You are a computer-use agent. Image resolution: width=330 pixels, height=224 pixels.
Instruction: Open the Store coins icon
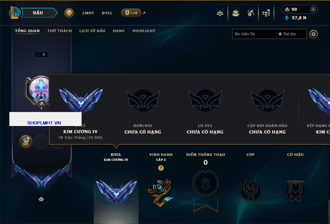(266, 13)
